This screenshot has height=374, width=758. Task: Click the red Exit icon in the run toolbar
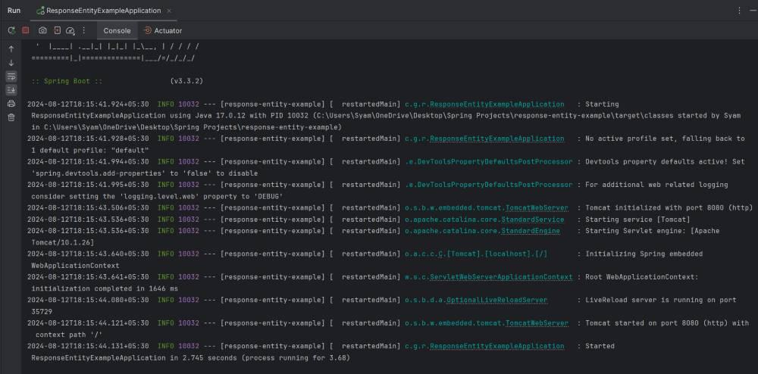[x=57, y=30]
